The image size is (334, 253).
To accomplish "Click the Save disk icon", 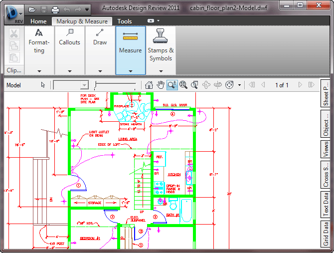I will tap(44, 9).
